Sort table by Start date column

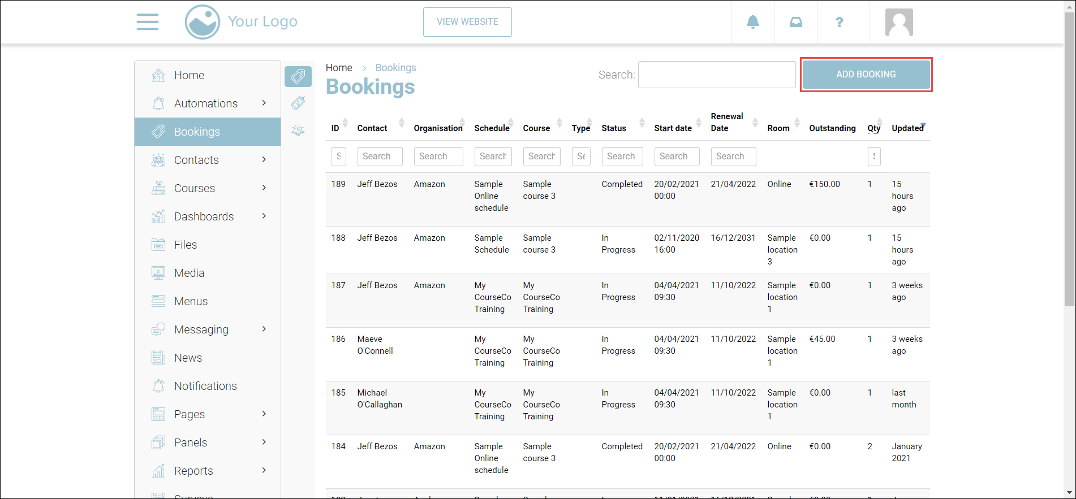pos(673,128)
